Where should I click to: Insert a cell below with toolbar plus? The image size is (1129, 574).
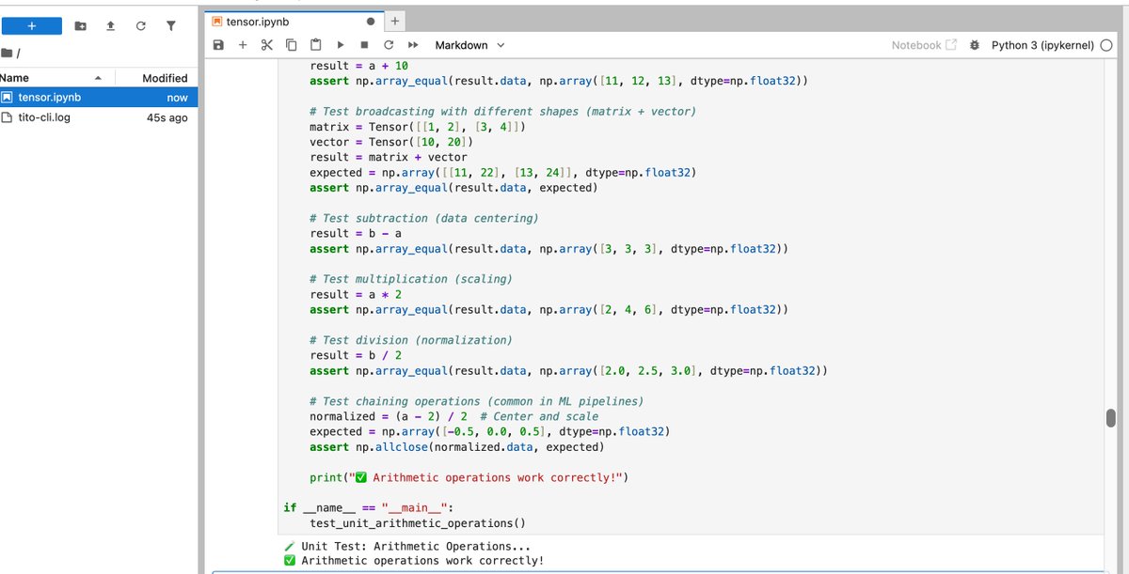[x=243, y=45]
